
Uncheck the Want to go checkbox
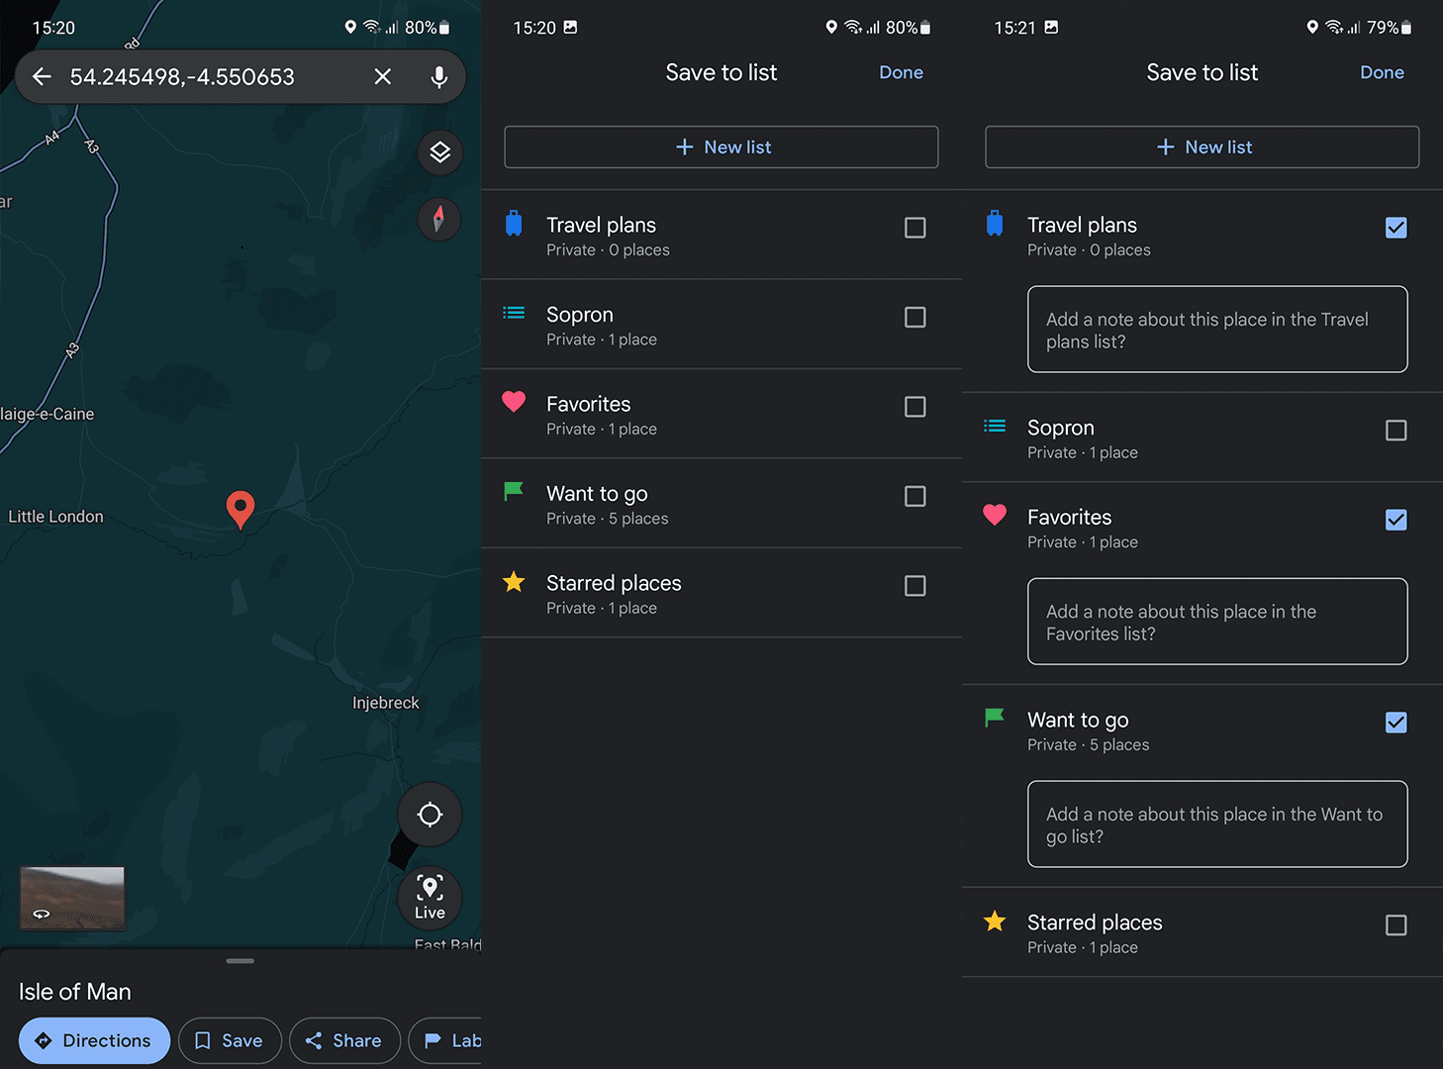pos(1395,723)
